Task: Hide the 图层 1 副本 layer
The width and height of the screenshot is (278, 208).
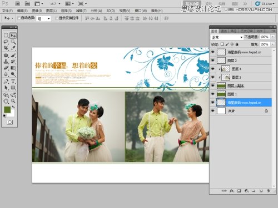Action: [213, 85]
